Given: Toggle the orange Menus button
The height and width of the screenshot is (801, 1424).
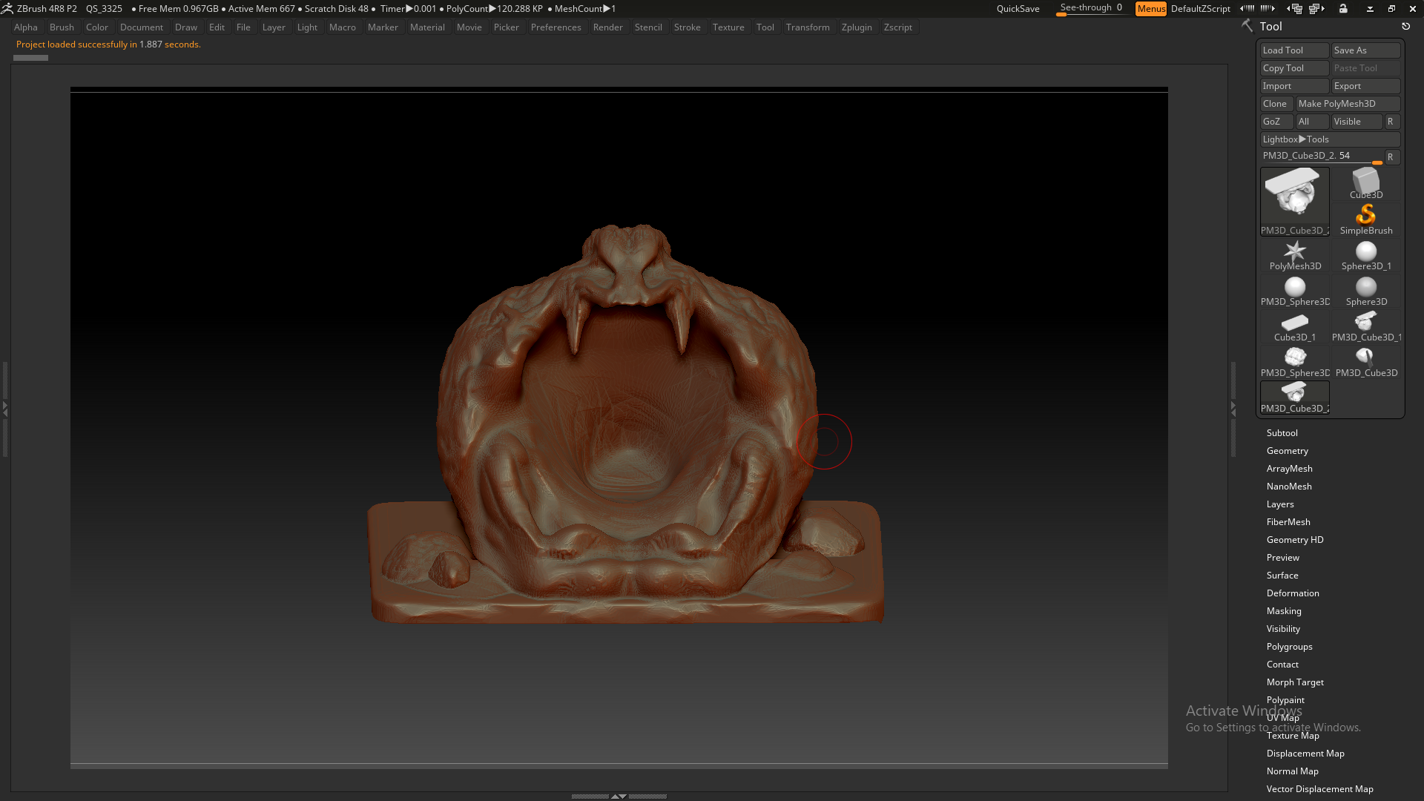Looking at the screenshot, I should pyautogui.click(x=1151, y=9).
